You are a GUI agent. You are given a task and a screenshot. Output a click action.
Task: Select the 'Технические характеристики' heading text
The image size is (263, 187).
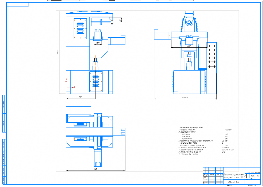coord(191,128)
